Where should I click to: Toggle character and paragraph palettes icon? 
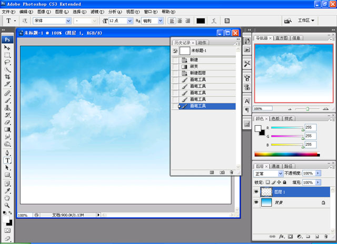(x=227, y=21)
